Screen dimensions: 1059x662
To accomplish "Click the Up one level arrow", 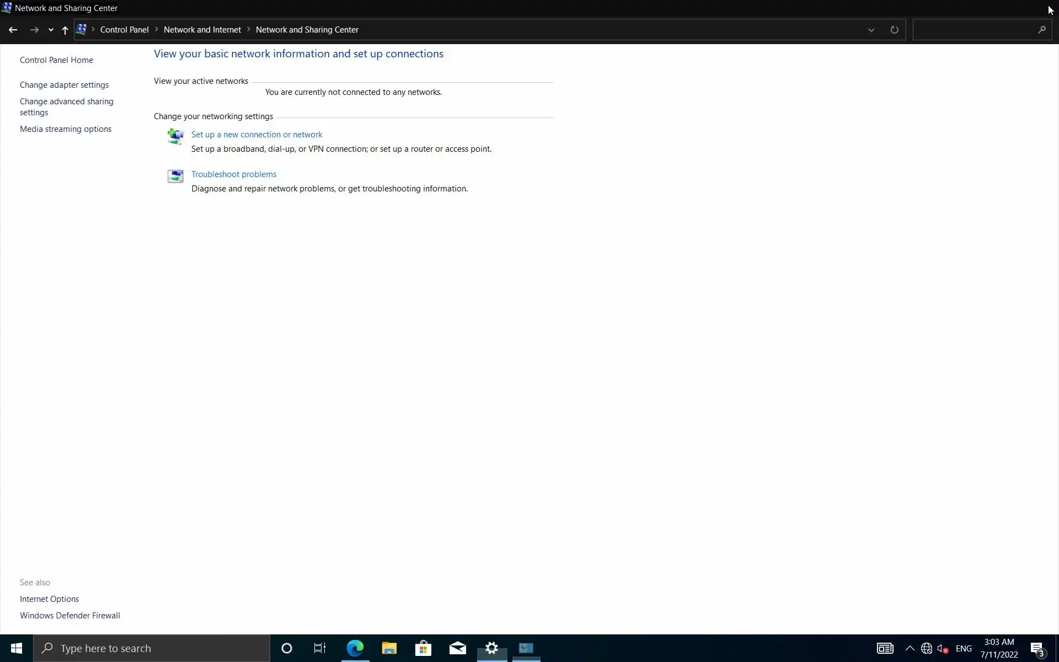I will [x=65, y=30].
